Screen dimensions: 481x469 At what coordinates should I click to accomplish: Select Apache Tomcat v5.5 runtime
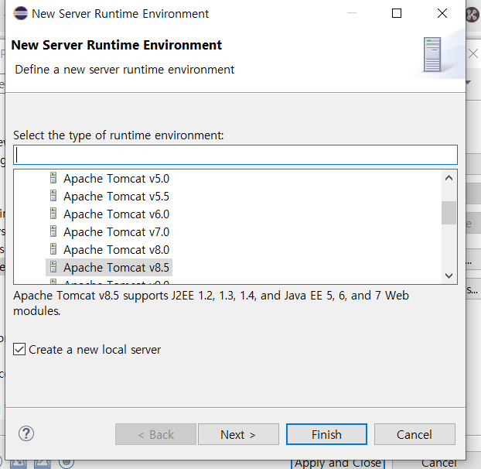(116, 197)
